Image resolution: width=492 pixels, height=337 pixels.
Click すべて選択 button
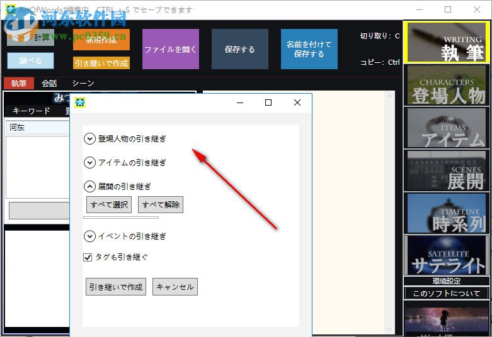coord(109,205)
